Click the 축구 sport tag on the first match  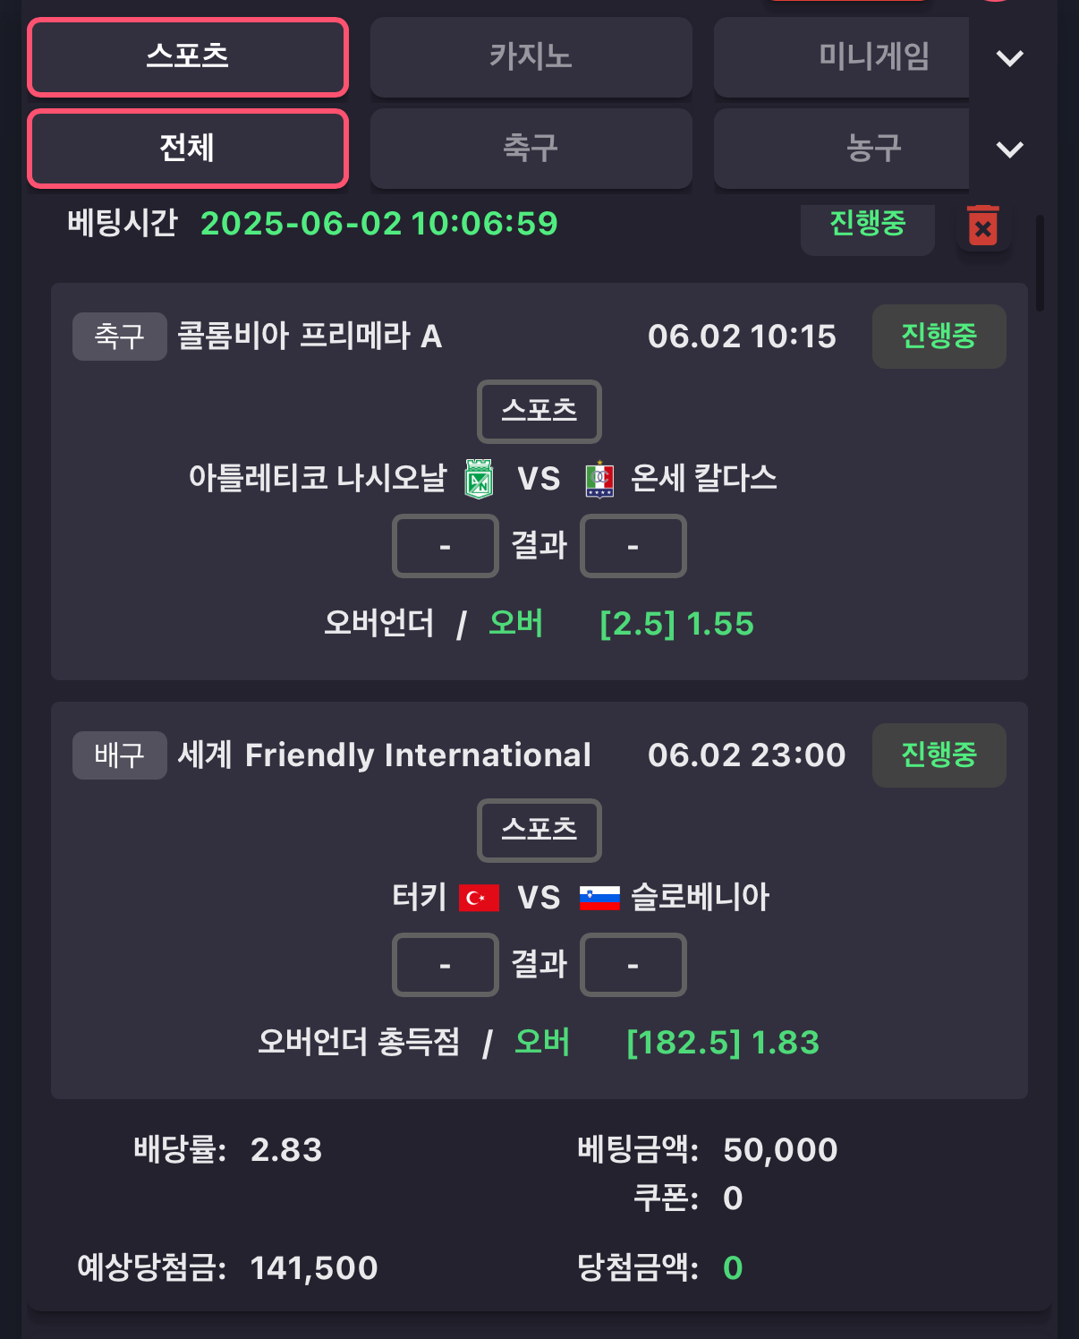[120, 337]
